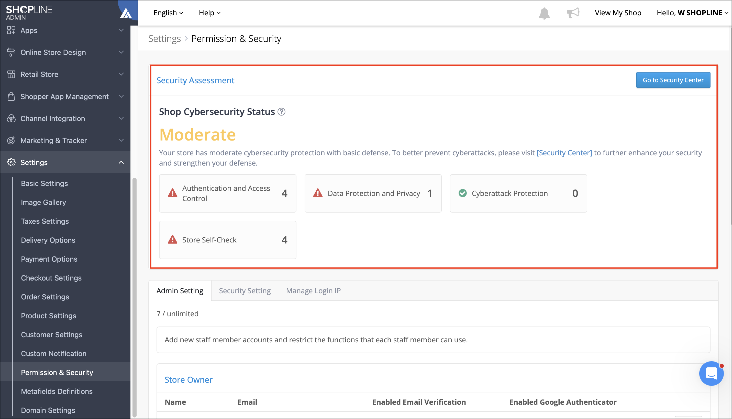732x419 pixels.
Task: Click the warning icon on Store Self-Check
Action: [173, 239]
